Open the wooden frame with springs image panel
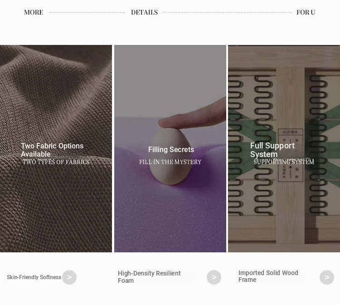This screenshot has height=305, width=340. (x=284, y=91)
